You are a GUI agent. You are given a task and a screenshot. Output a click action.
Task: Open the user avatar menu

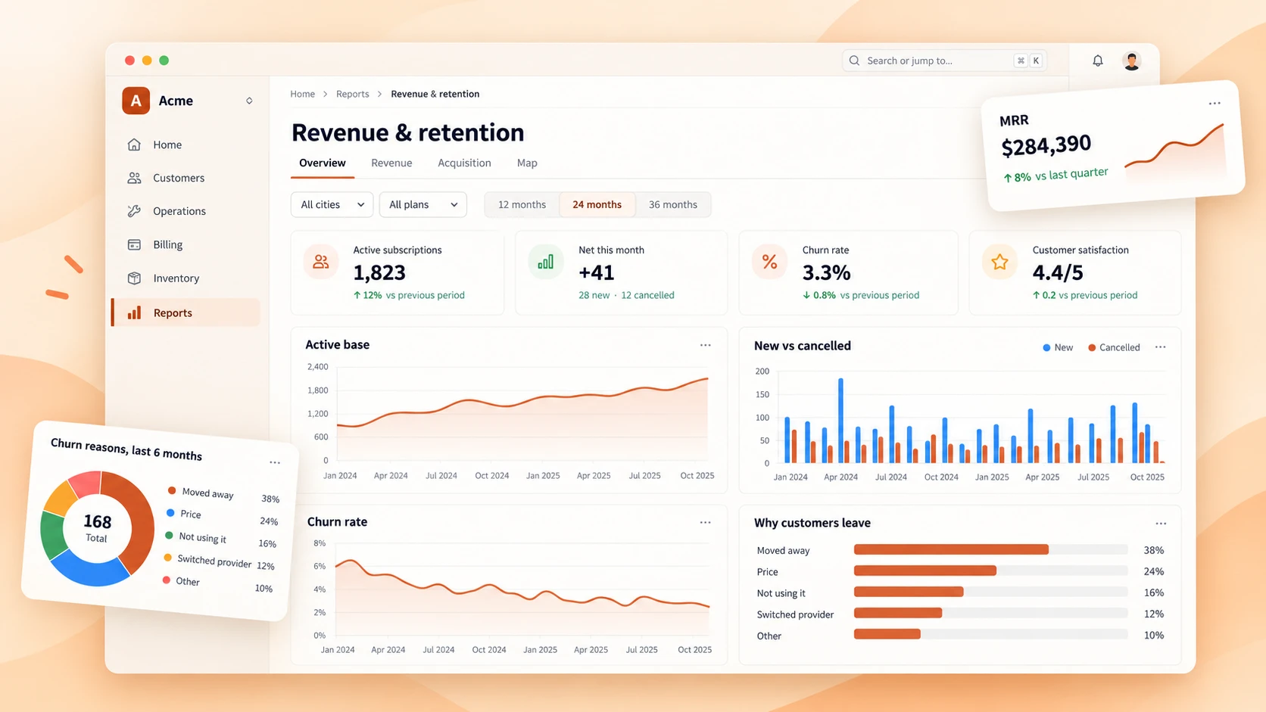[1132, 61]
